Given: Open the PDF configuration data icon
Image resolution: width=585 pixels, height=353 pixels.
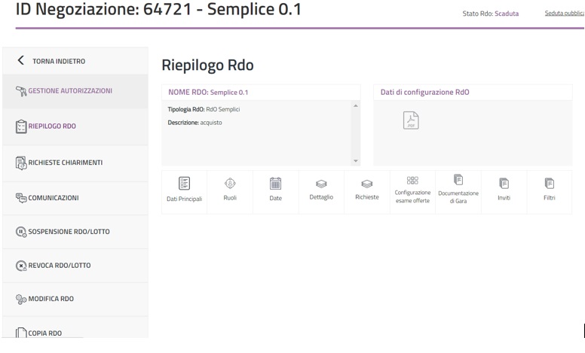Looking at the screenshot, I should coord(411,120).
